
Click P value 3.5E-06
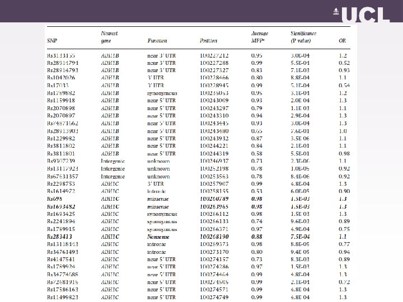[300, 139]
